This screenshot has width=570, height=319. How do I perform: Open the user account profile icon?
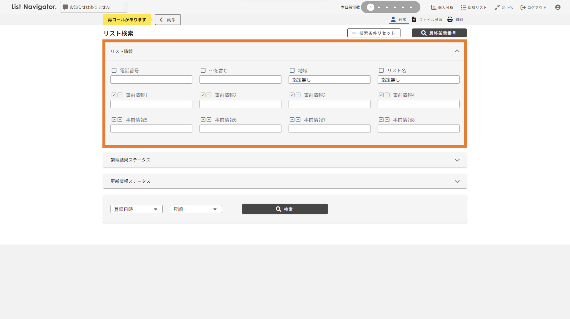tap(558, 7)
